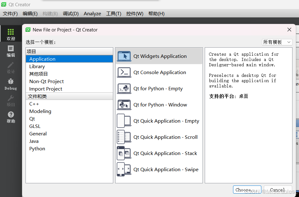Select the 其他项目 category
Screen dimensions: 299x197
click(69, 74)
